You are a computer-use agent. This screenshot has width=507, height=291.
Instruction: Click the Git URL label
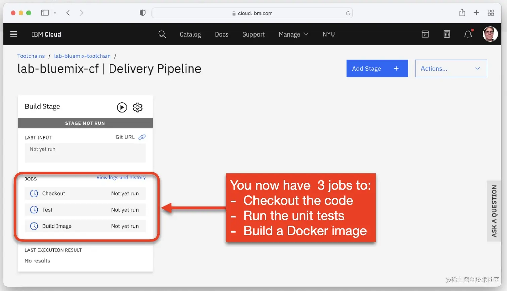click(125, 137)
